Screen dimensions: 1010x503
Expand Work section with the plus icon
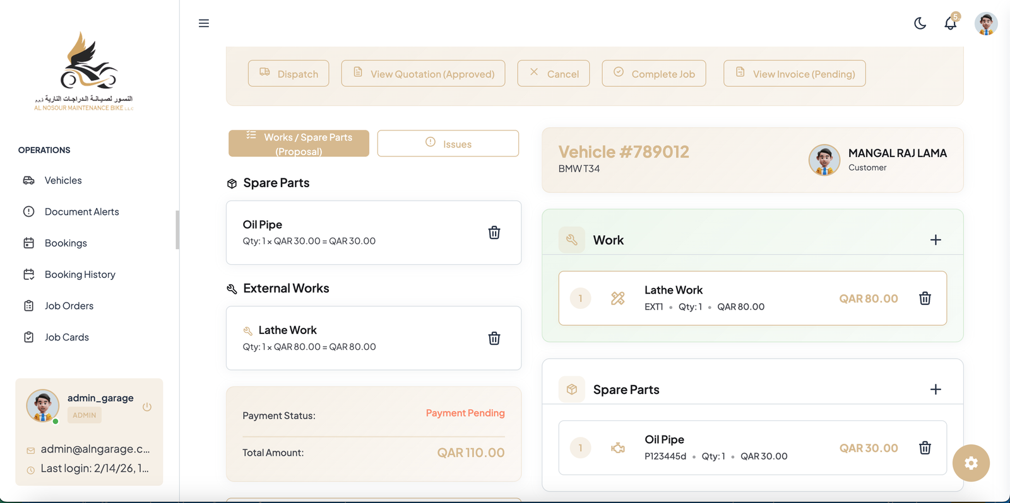click(x=936, y=240)
